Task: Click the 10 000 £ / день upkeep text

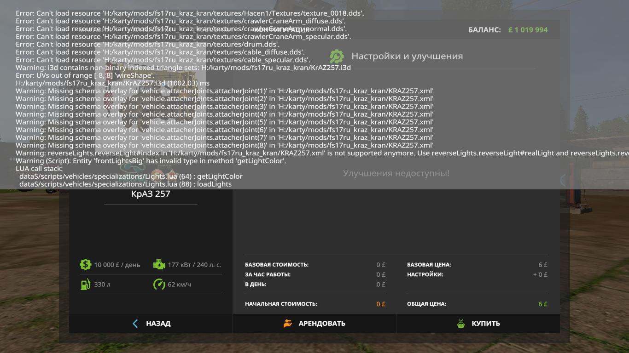Action: [x=117, y=265]
